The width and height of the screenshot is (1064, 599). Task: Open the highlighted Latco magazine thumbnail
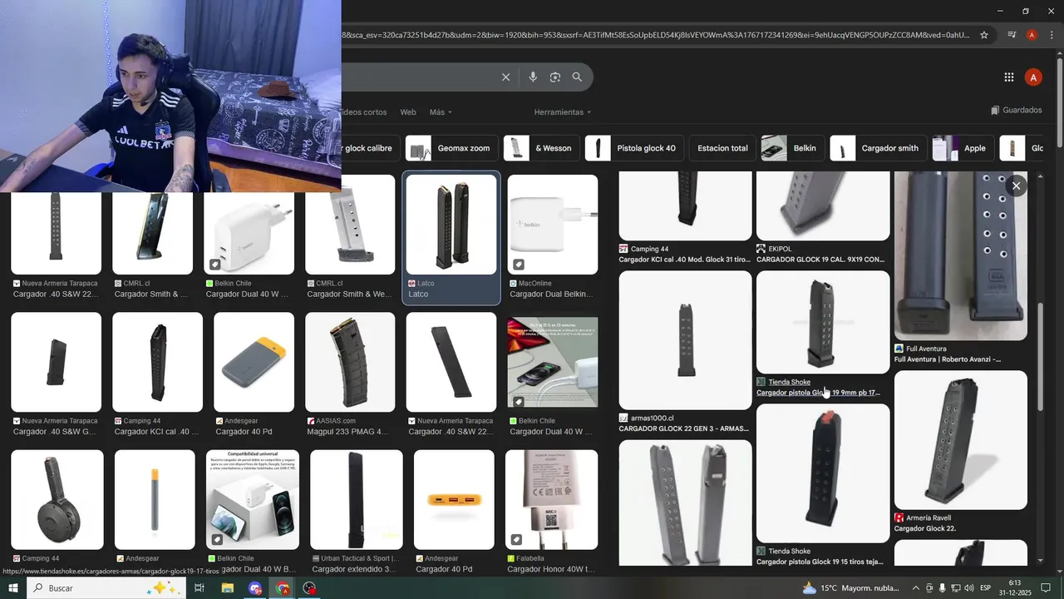point(451,225)
